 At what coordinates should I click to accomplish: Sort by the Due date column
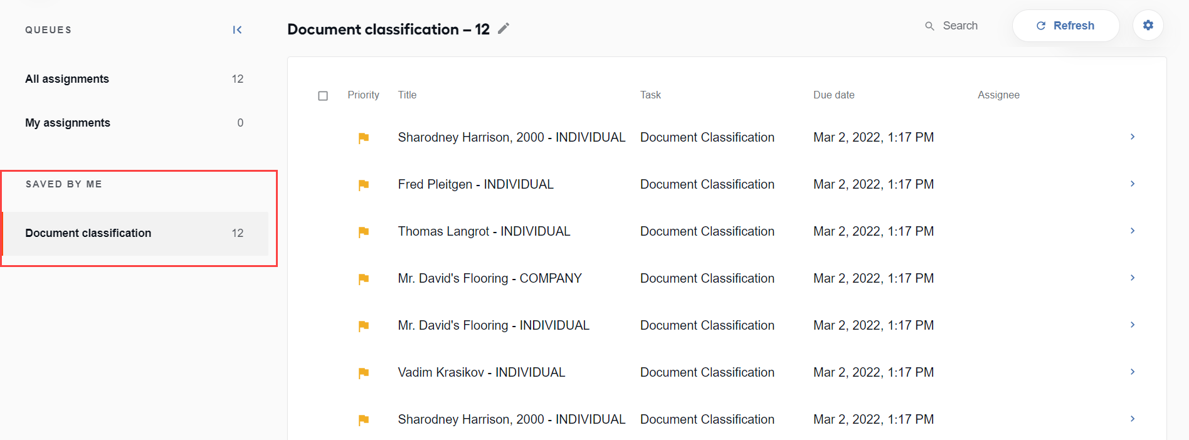click(833, 95)
